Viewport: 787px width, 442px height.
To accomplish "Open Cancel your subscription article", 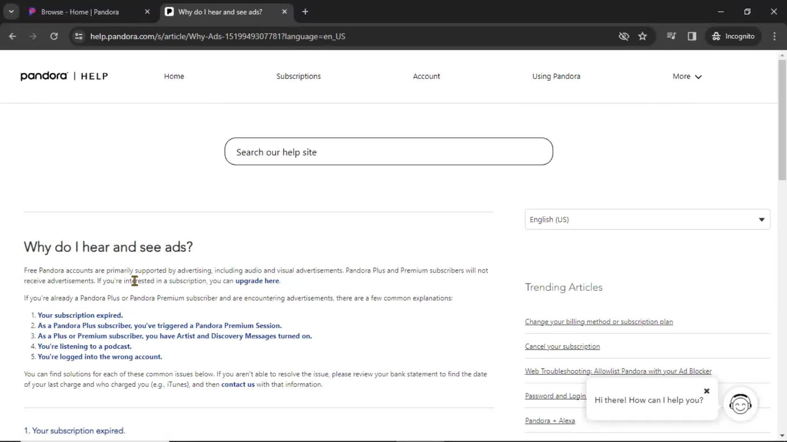I will [x=562, y=347].
